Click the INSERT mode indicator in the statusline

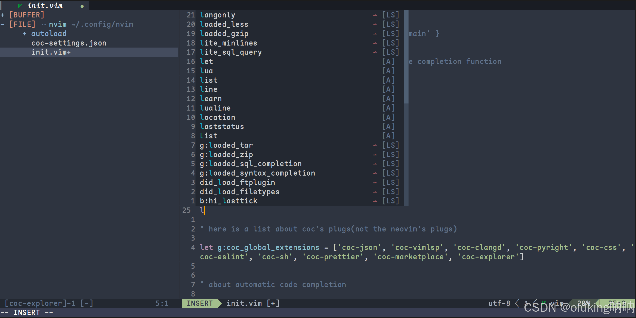[200, 303]
